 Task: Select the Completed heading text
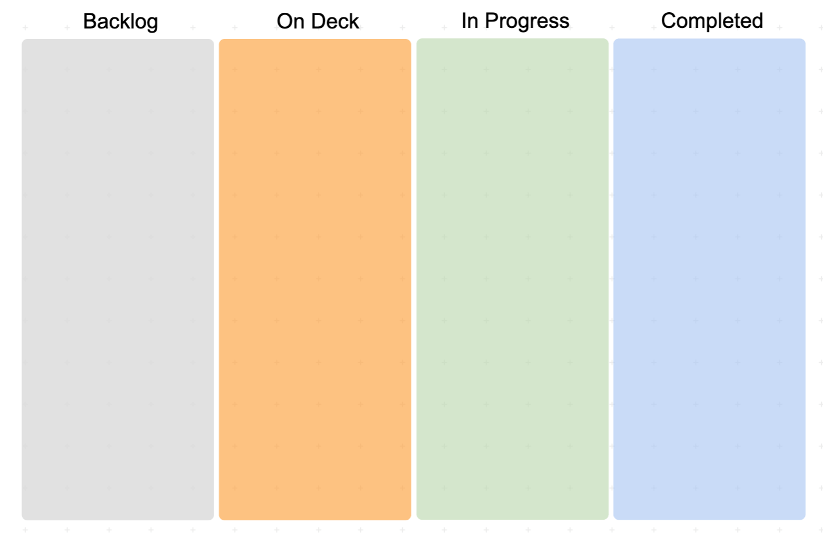coord(712,21)
